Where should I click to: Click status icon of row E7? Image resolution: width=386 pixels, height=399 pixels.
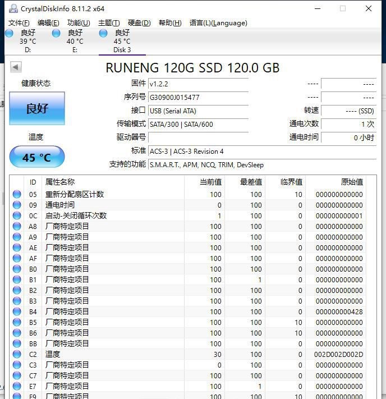tap(17, 387)
